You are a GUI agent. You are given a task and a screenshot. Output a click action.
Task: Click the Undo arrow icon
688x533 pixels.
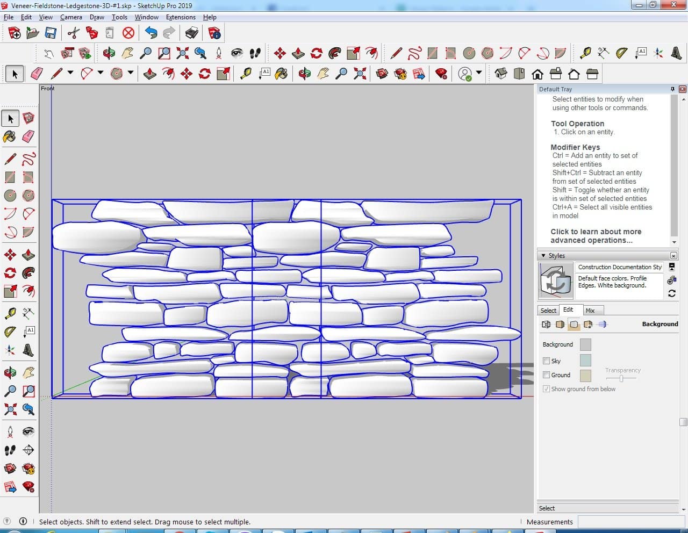151,33
